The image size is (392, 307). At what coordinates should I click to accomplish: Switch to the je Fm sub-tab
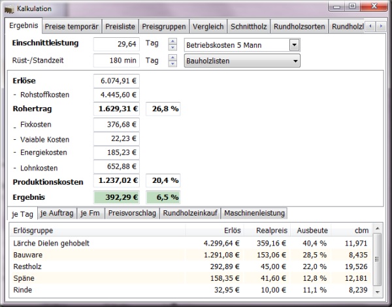90,213
